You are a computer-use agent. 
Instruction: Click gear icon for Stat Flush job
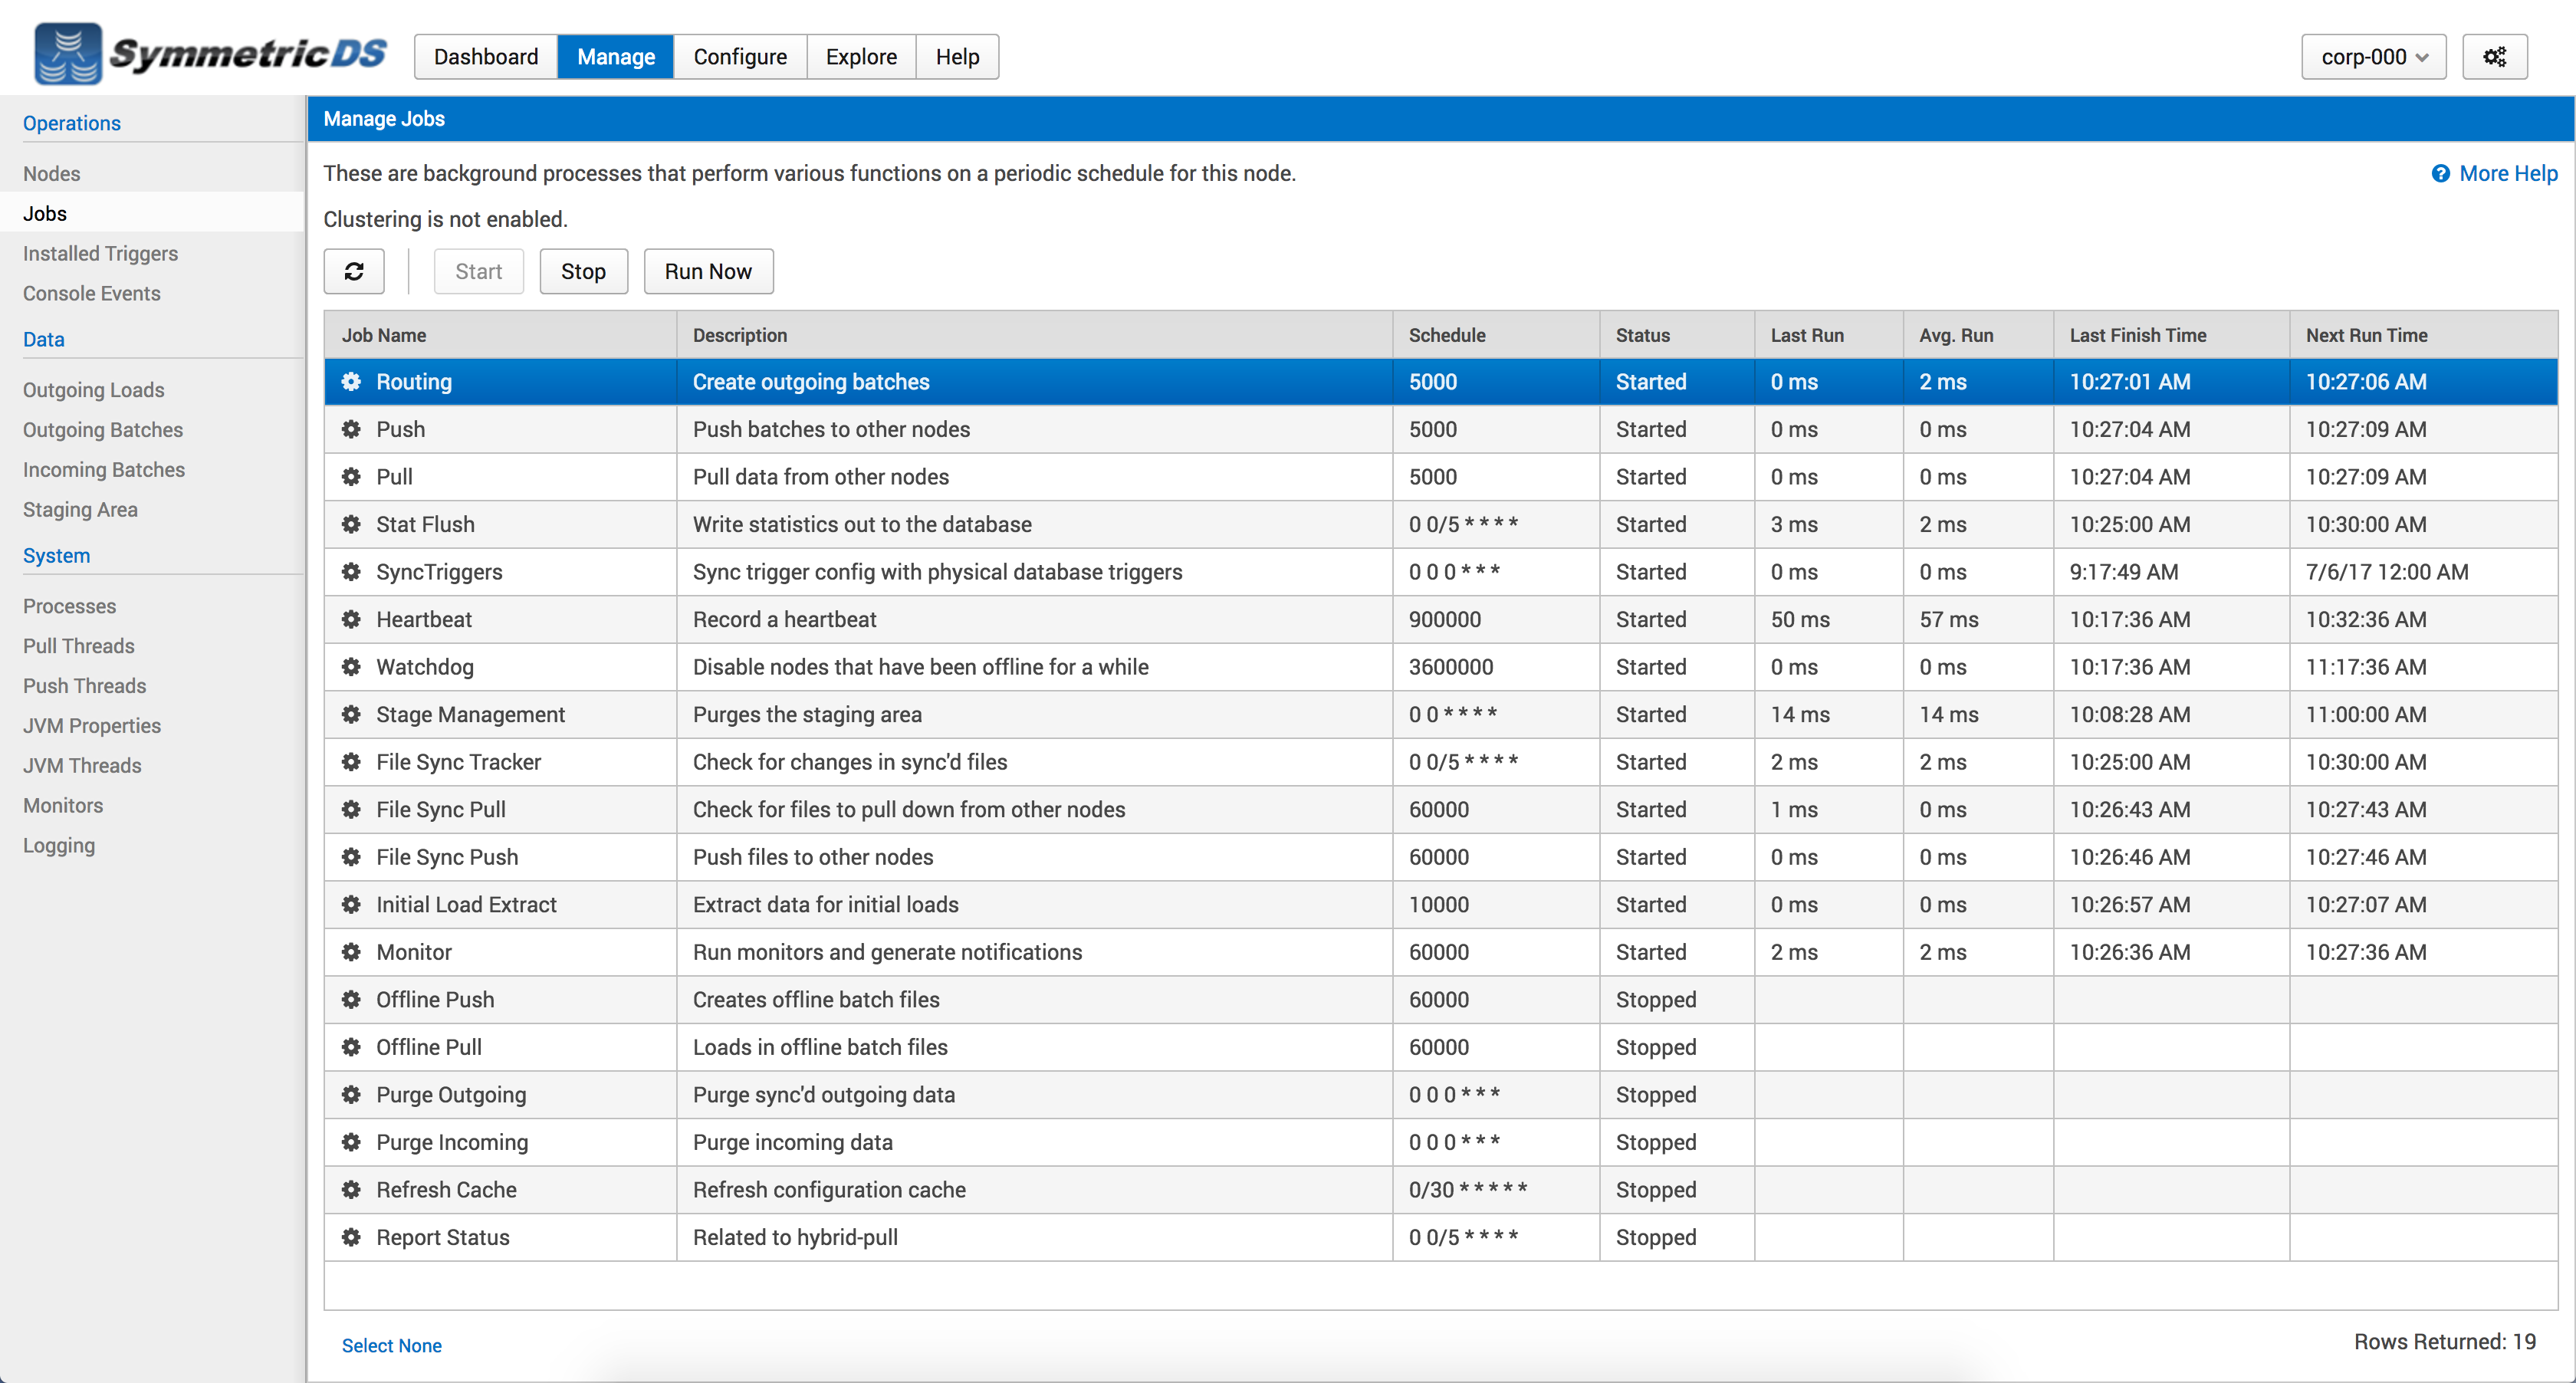pos(351,524)
